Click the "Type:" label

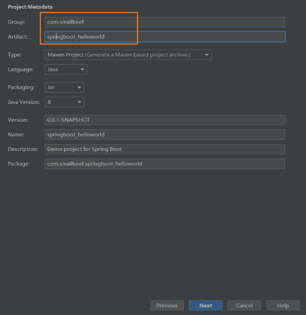click(15, 55)
